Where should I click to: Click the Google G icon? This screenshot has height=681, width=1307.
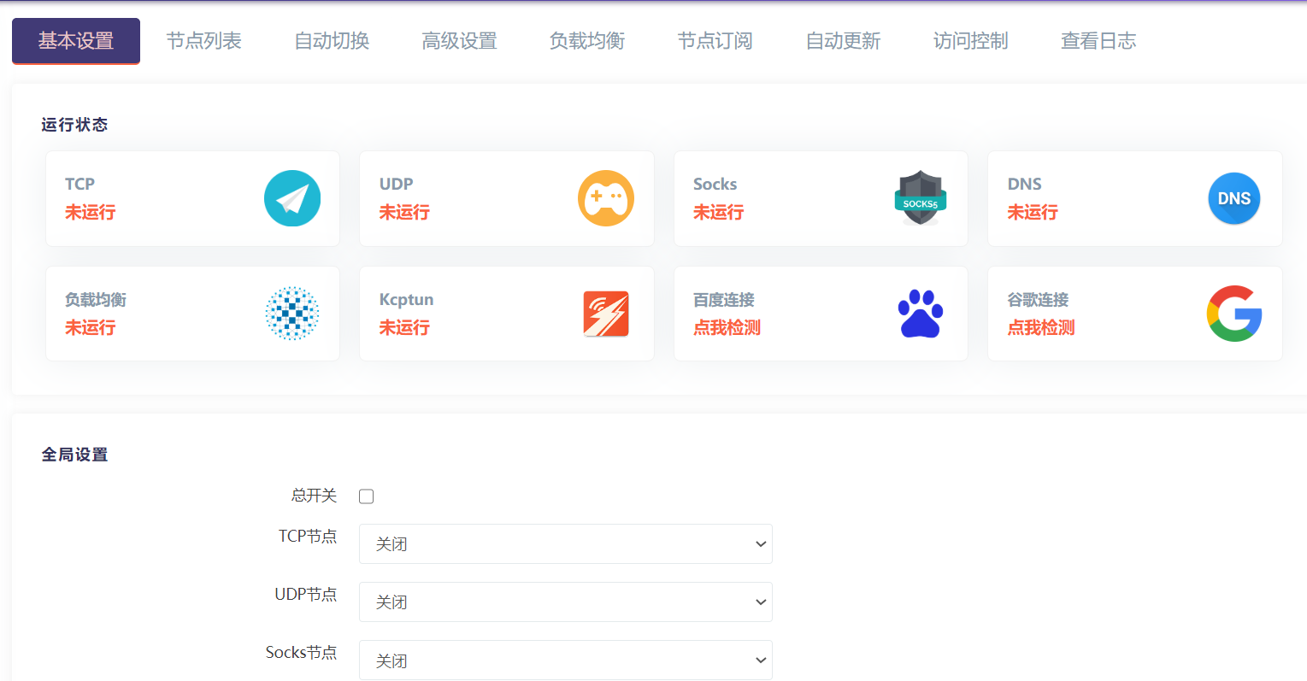(1233, 313)
